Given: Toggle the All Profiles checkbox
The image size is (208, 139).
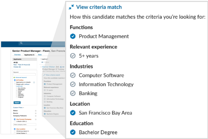Looking at the screenshot, I should click(14, 80).
